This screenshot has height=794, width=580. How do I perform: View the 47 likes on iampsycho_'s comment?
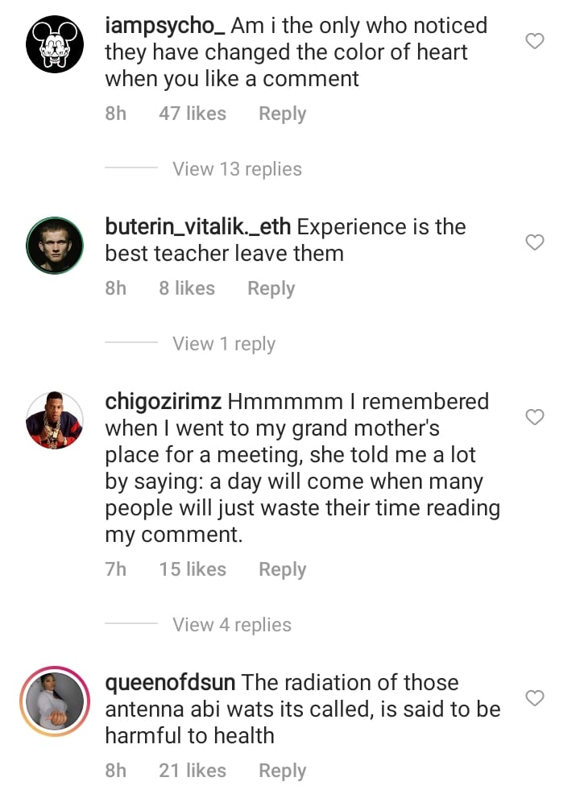point(193,114)
